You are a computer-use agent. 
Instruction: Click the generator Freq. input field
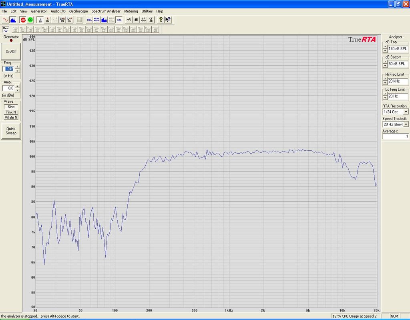pos(9,69)
